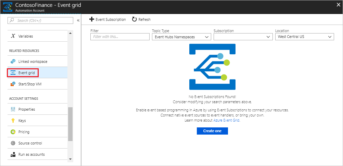Open Source control settings

pyautogui.click(x=37, y=143)
